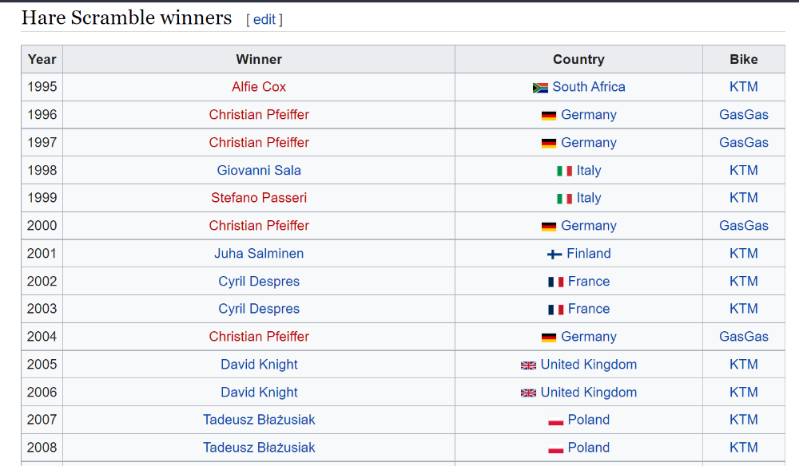The height and width of the screenshot is (466, 799).
Task: Click the Poland flag in 2007 row
Action: 555,421
